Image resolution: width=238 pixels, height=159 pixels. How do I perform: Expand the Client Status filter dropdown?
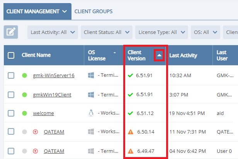click(x=106, y=32)
